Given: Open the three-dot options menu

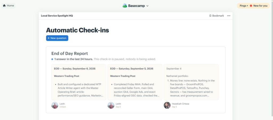Looking at the screenshot, I should click(229, 16).
